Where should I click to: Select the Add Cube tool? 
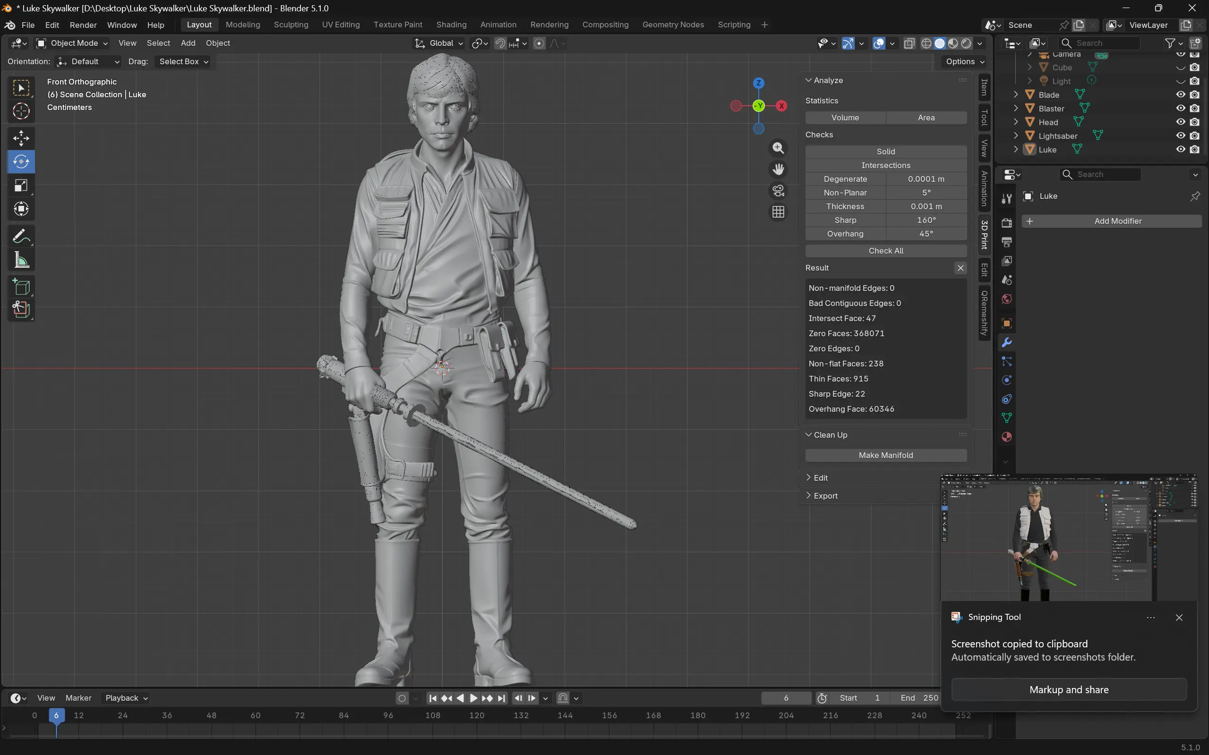[21, 287]
